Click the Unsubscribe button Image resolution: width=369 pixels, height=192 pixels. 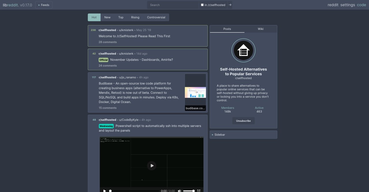pyautogui.click(x=243, y=121)
